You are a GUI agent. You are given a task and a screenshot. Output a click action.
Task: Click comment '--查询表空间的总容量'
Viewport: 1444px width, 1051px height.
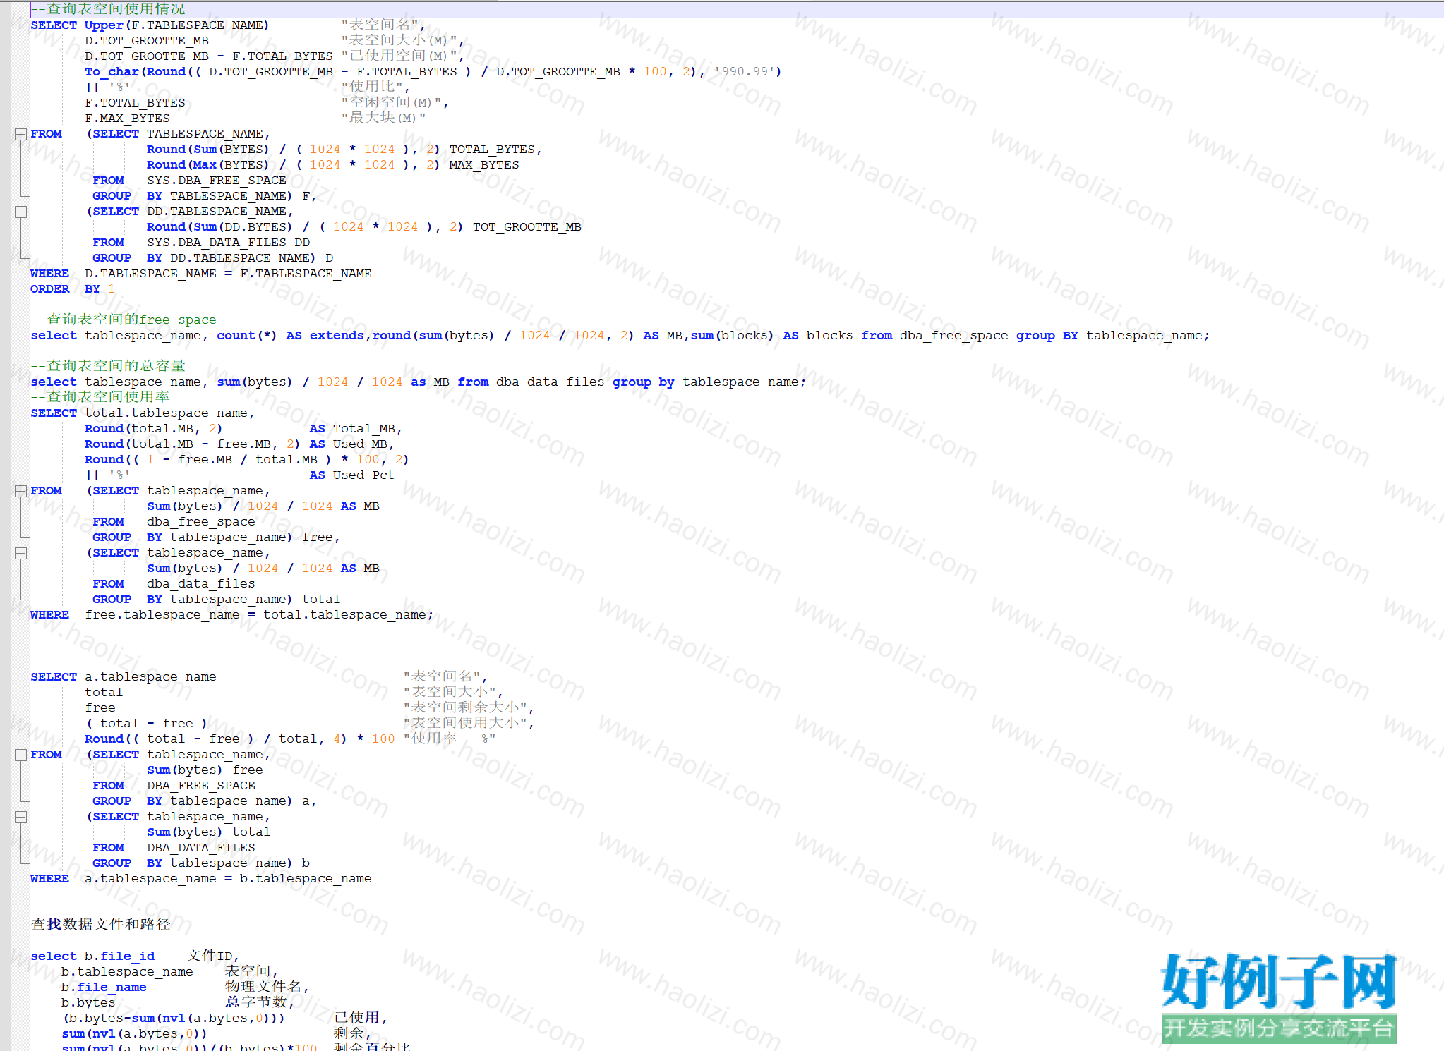point(108,366)
